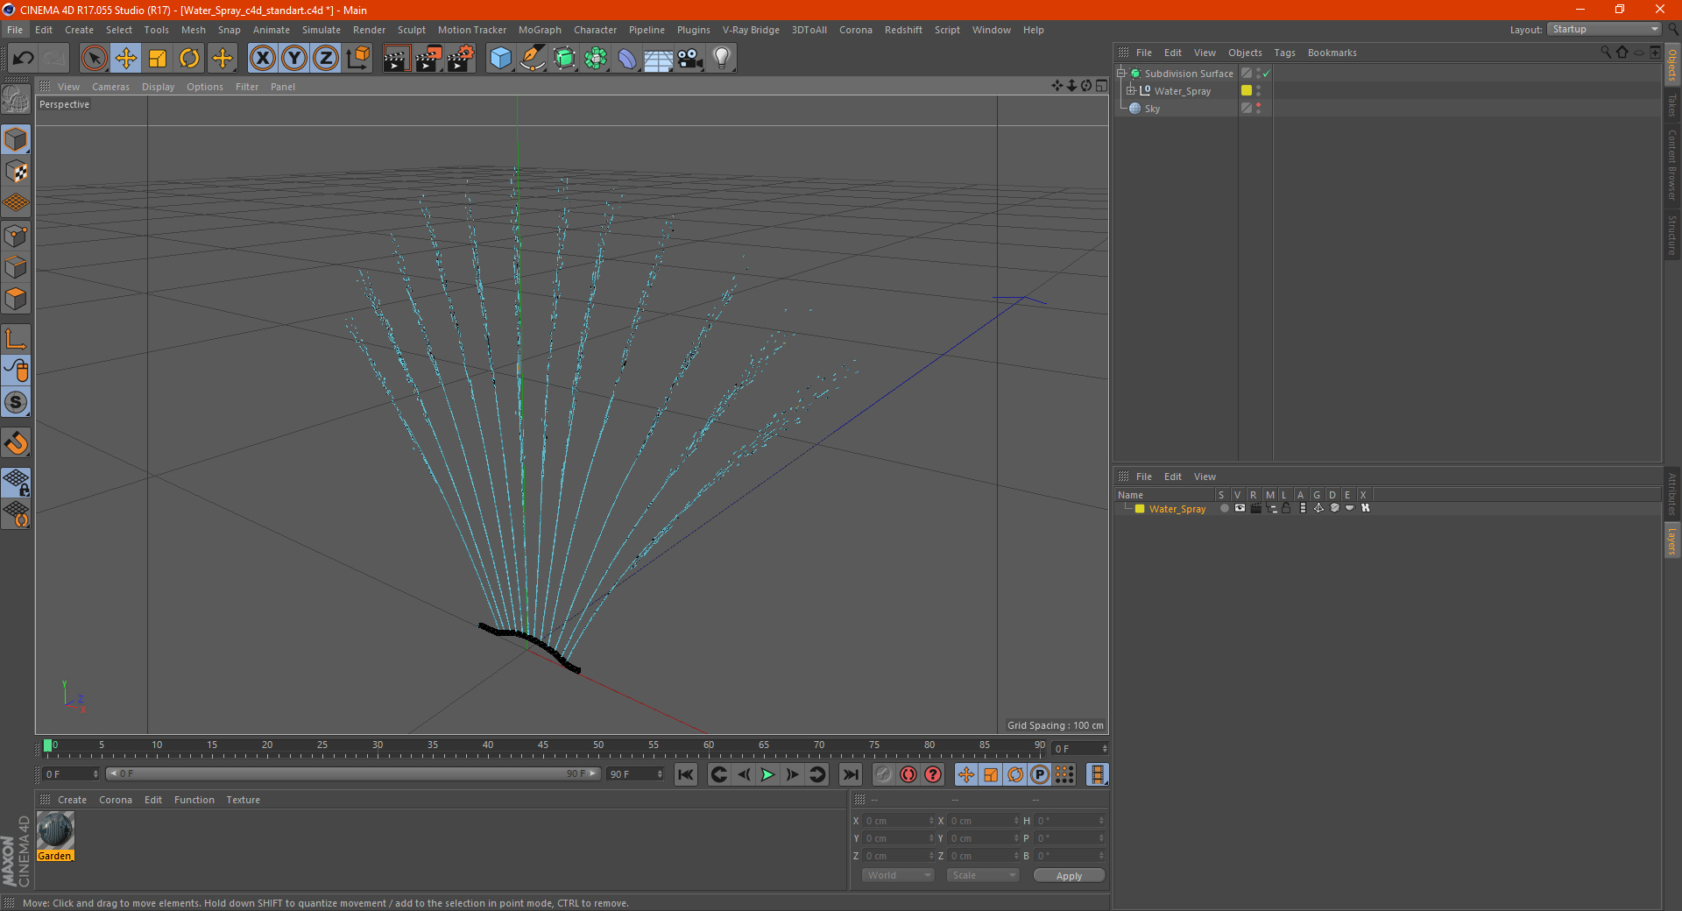1682x911 pixels.
Task: Switch to the Content Browser side tab
Action: (x=1671, y=165)
